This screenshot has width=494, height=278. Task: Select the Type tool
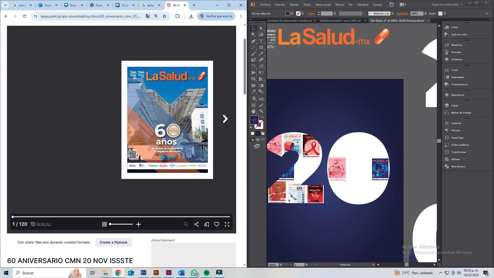261,41
